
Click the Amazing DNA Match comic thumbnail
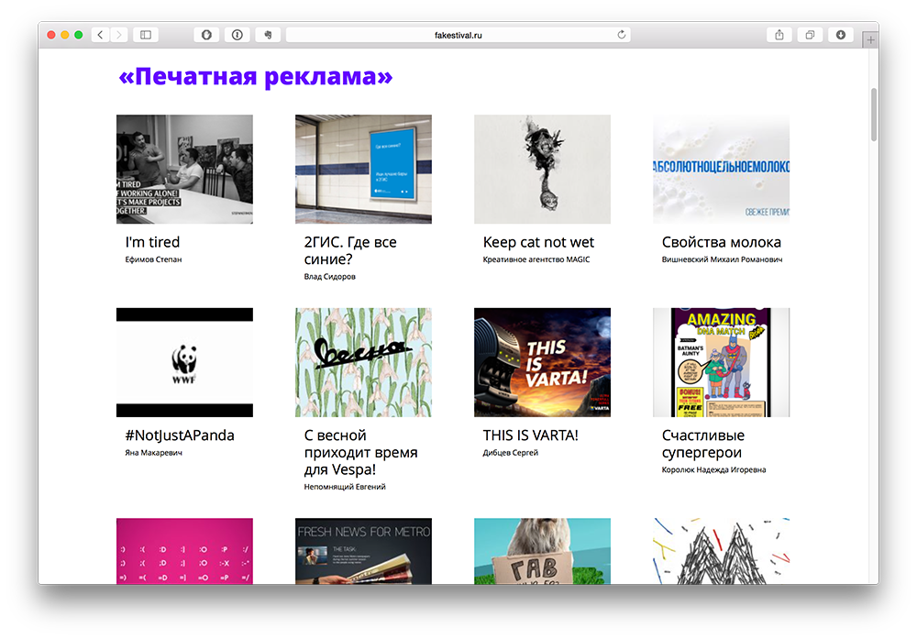(721, 362)
